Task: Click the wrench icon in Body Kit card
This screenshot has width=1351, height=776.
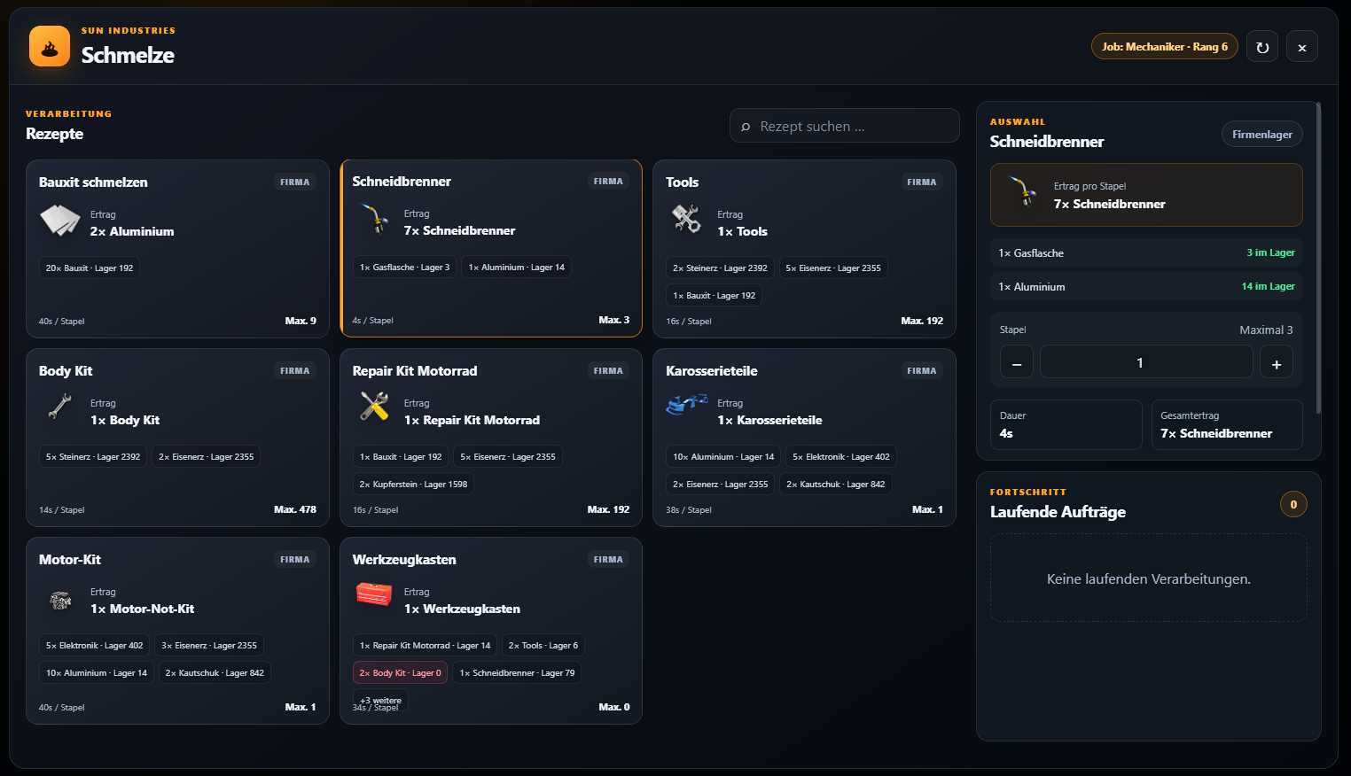Action: (x=60, y=407)
